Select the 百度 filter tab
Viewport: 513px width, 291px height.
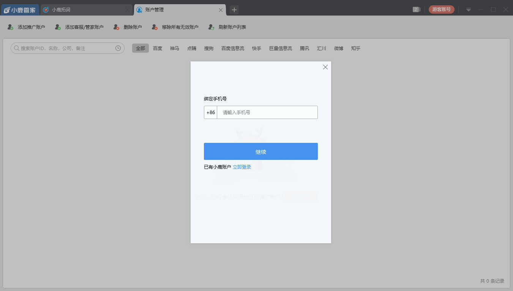158,48
